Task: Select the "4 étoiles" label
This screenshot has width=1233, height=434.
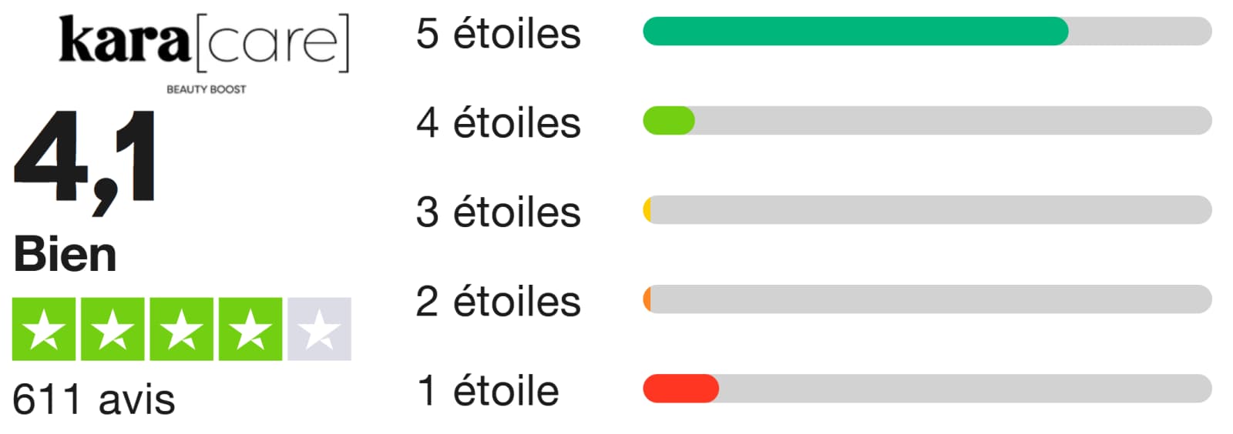Action: [498, 123]
